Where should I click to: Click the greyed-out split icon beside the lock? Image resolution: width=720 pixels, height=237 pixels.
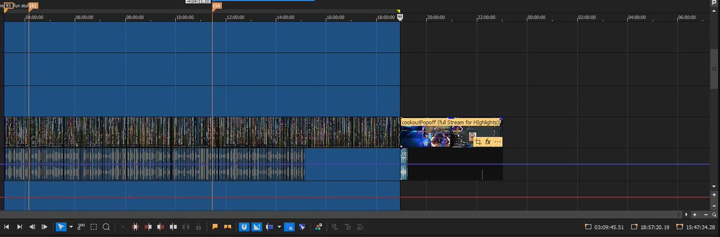(x=186, y=227)
